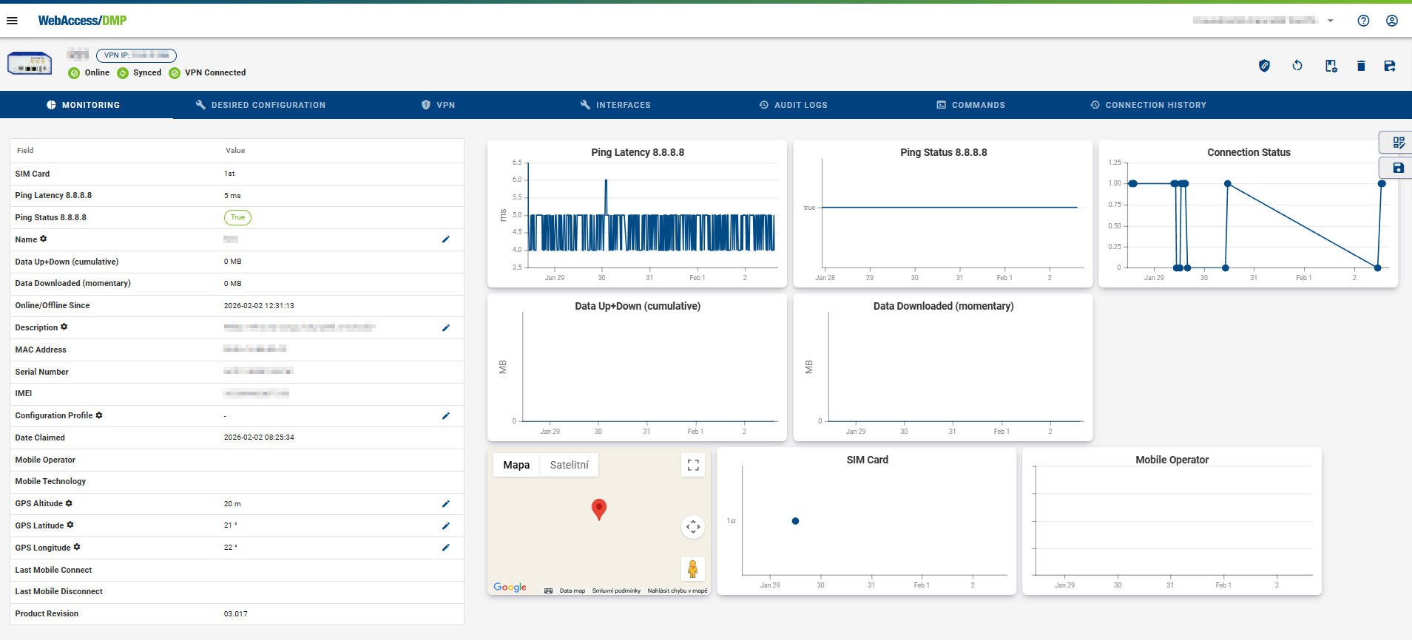Image resolution: width=1412 pixels, height=640 pixels.
Task: Open the Desired Configuration tab
Action: click(260, 105)
